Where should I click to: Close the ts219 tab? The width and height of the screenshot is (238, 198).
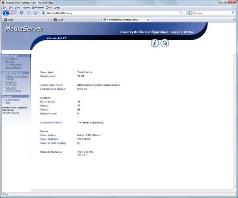coord(49,20)
